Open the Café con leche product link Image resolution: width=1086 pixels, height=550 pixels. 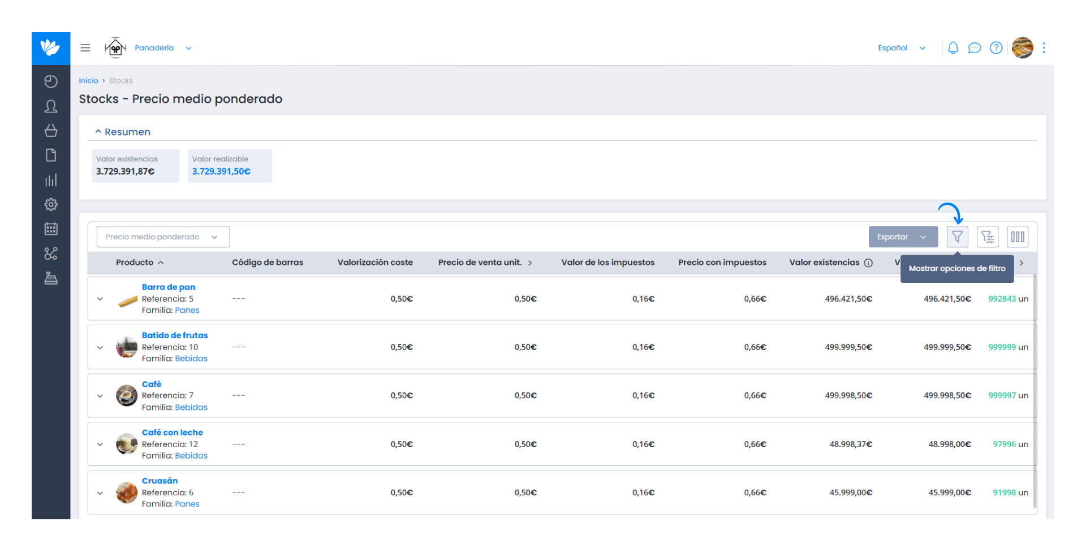[x=172, y=433]
